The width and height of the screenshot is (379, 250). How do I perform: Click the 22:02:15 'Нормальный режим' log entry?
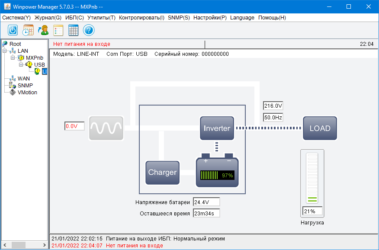pos(138,239)
